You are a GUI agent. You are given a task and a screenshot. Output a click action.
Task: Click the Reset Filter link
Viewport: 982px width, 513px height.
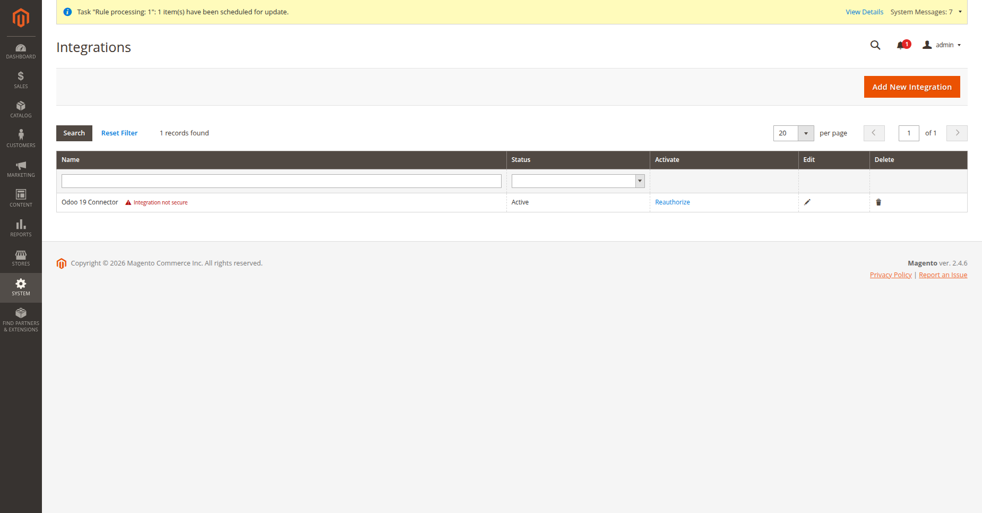coord(119,133)
